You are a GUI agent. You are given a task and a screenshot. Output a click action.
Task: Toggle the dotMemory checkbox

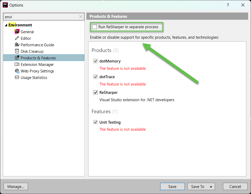96,61
